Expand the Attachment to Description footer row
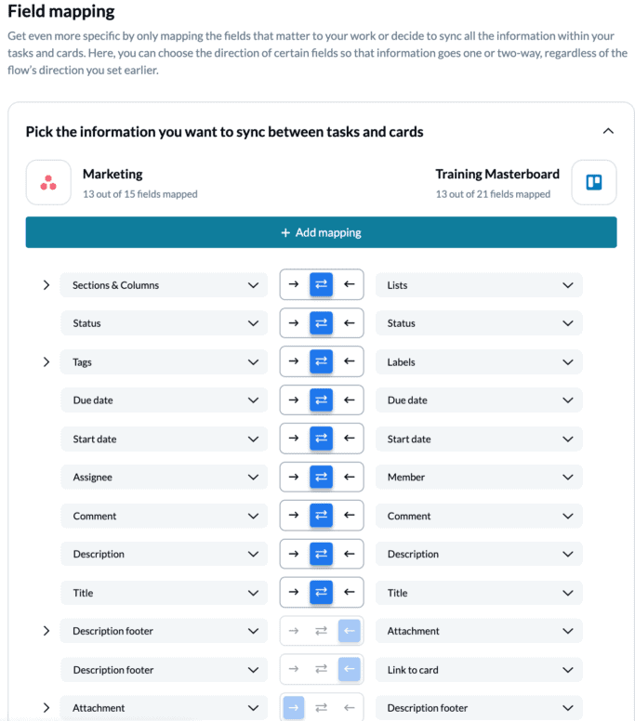Image resolution: width=635 pixels, height=721 pixels. click(x=46, y=708)
